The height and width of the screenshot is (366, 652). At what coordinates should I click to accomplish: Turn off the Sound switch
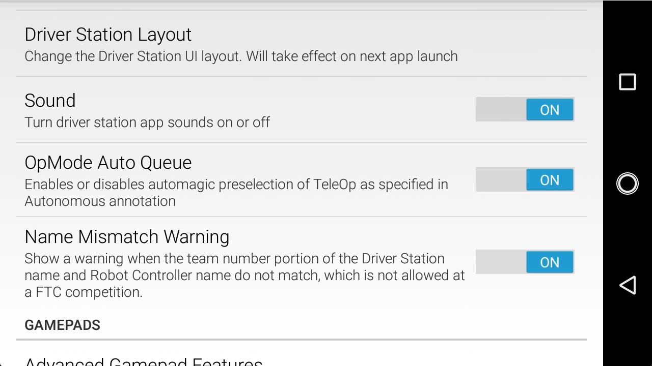[525, 110]
